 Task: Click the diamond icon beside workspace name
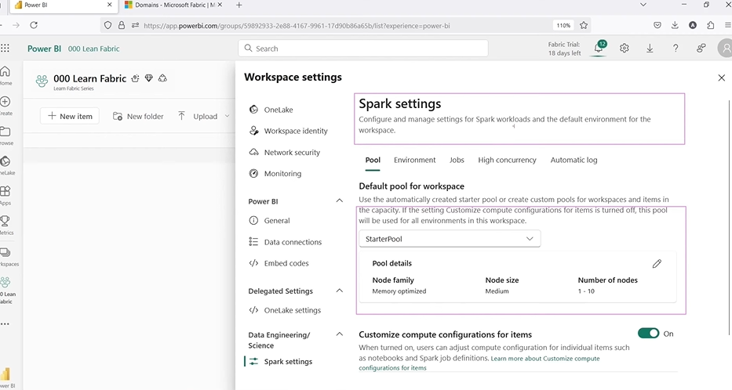pyautogui.click(x=148, y=78)
